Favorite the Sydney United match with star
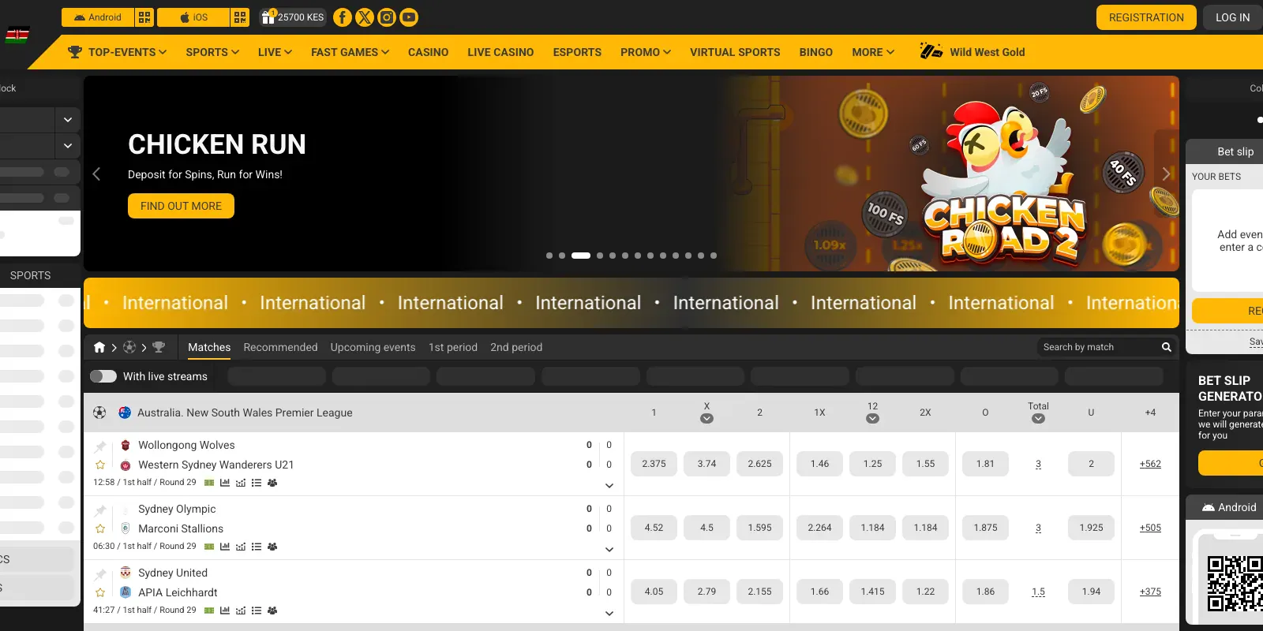1263x631 pixels. 100,592
